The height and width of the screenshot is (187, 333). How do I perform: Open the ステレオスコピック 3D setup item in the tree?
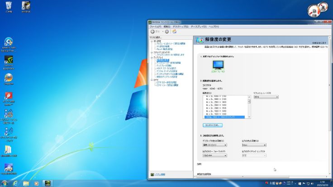point(171,55)
